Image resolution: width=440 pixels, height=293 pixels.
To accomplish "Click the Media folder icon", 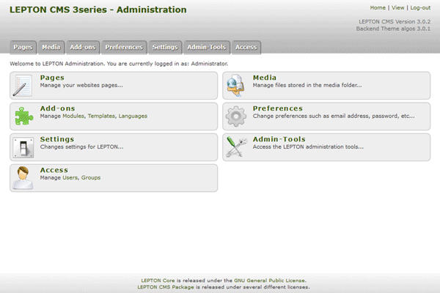I will tap(236, 86).
